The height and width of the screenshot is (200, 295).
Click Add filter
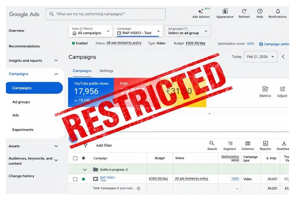(104, 145)
